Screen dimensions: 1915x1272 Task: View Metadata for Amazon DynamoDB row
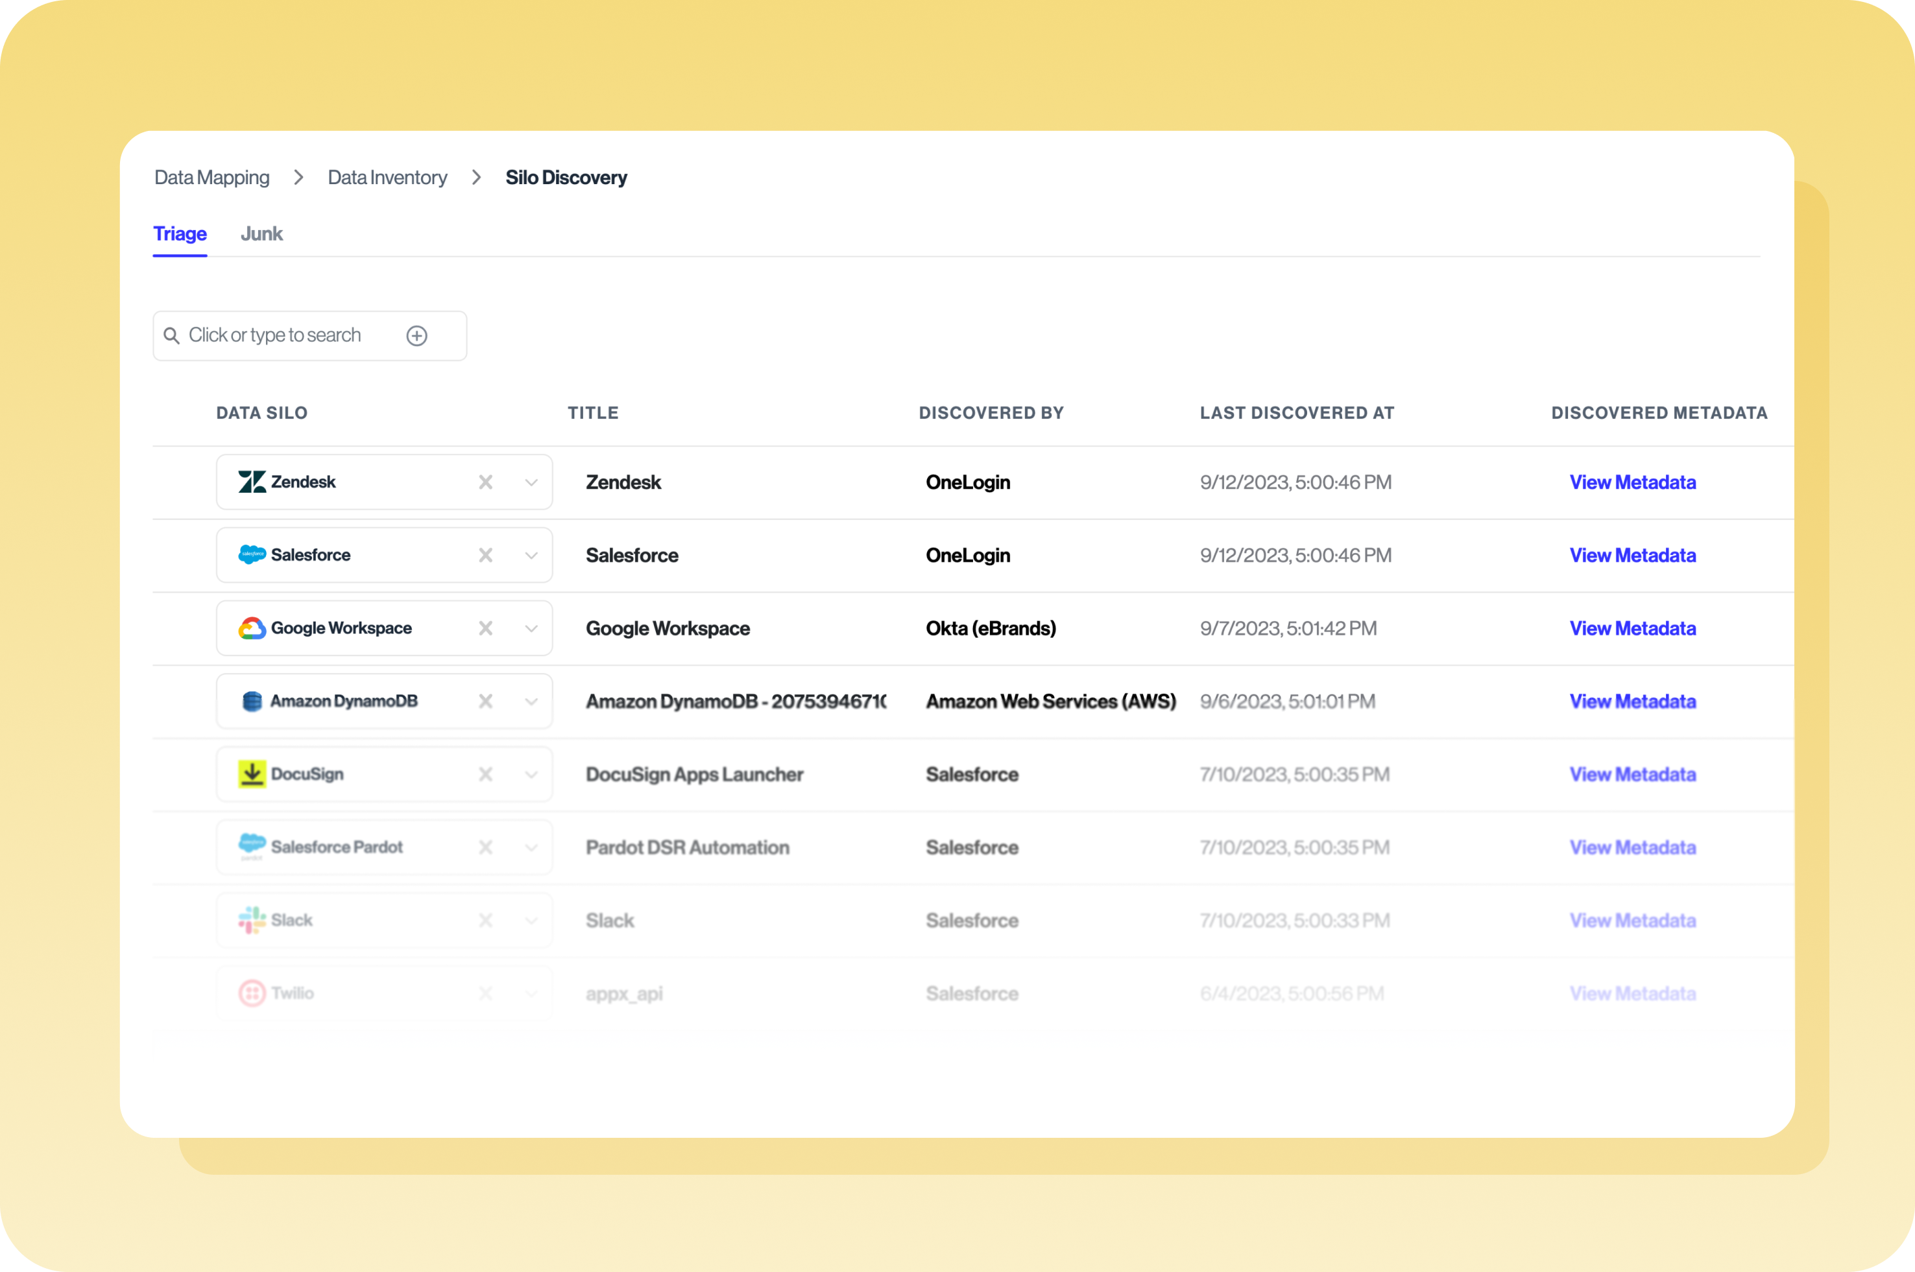[x=1633, y=701]
